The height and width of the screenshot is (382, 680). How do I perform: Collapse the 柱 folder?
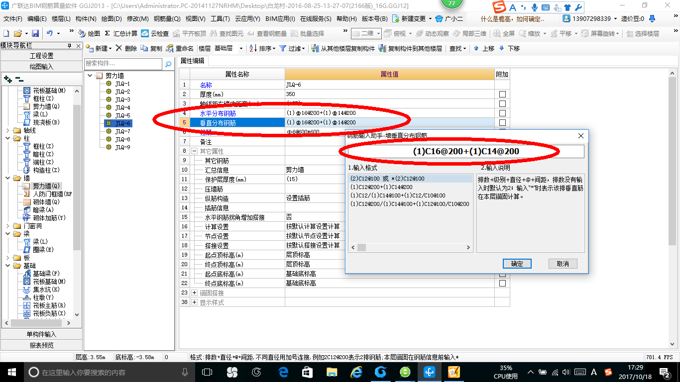point(7,138)
